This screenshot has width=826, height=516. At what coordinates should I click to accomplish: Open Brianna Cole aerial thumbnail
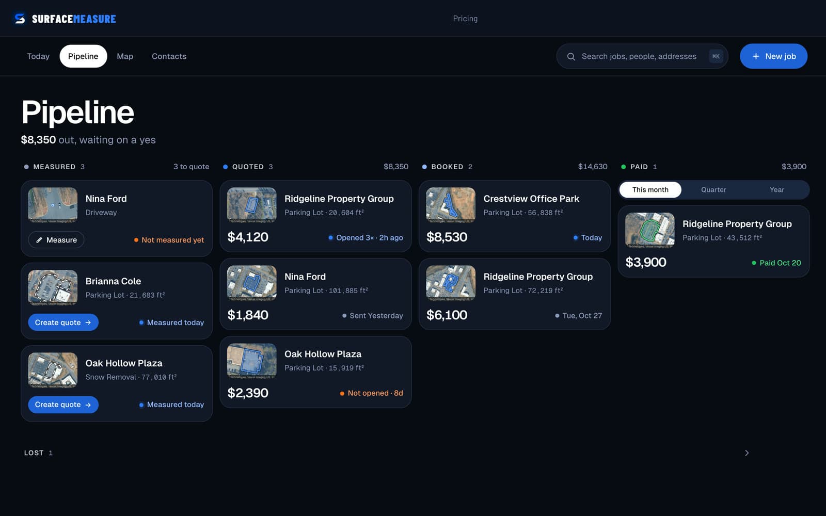coord(53,287)
